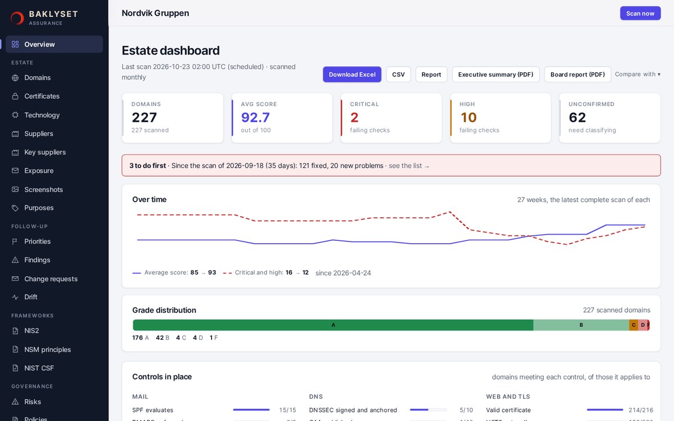
Task: Open Purposes page
Action: tap(54, 208)
